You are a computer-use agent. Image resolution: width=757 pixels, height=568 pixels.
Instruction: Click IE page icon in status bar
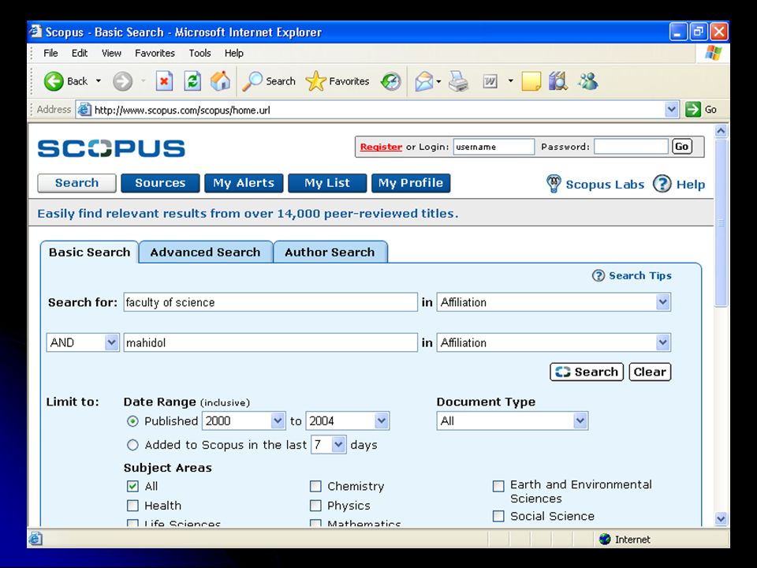[35, 539]
